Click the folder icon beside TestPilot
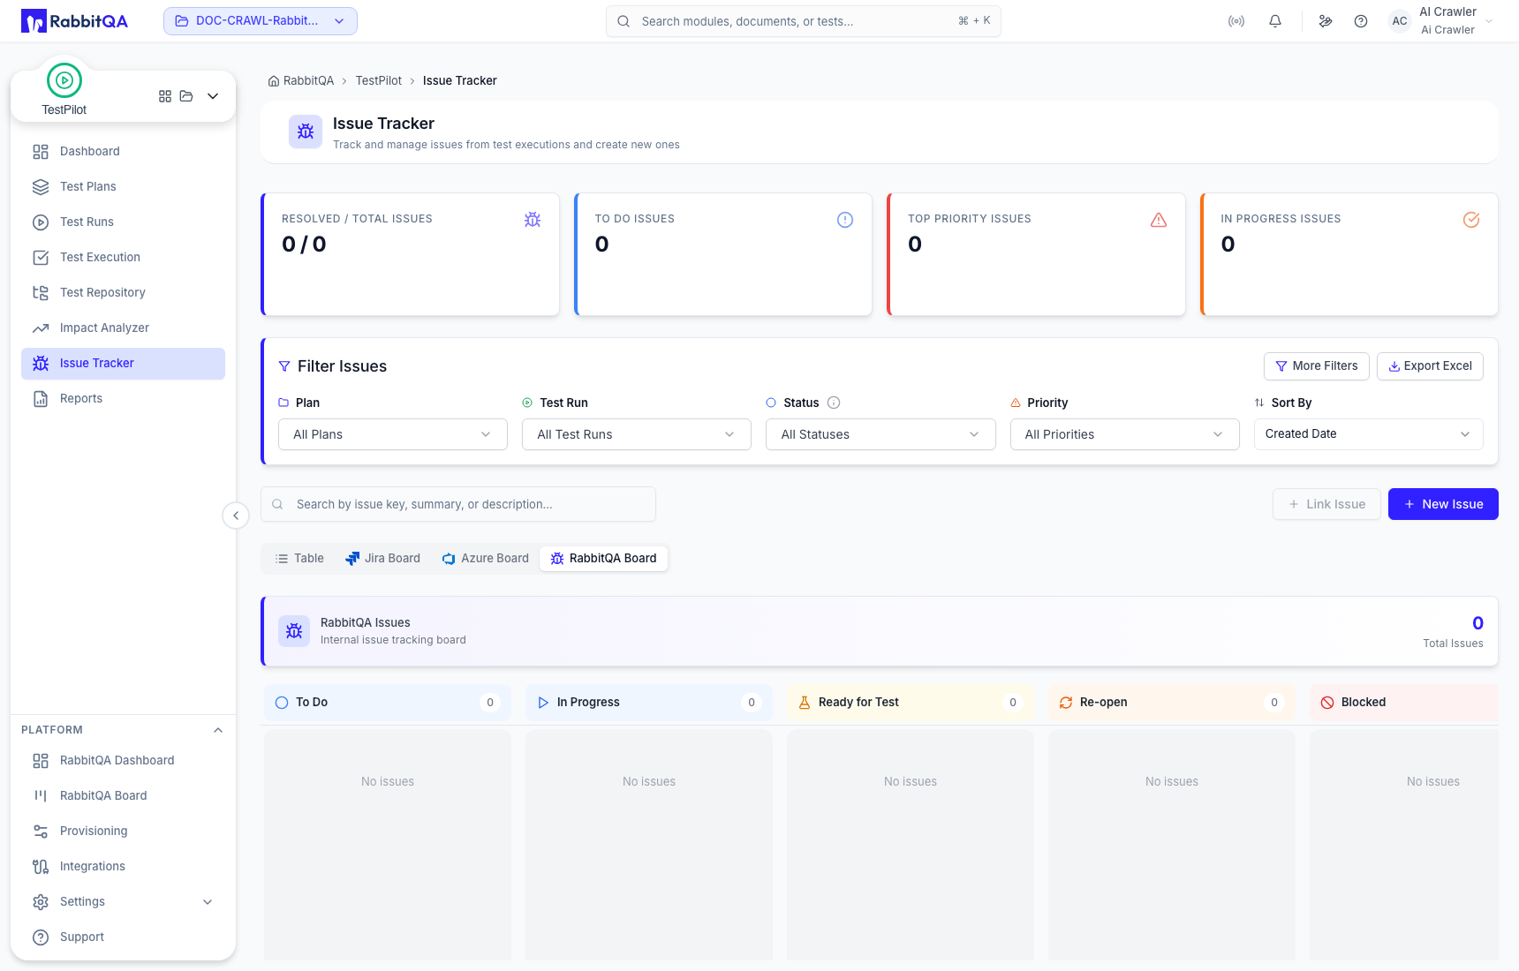The image size is (1519, 971). (x=186, y=96)
